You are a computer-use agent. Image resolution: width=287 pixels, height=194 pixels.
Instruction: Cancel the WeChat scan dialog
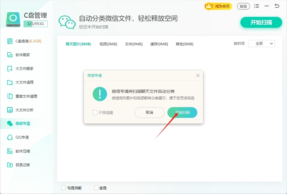point(149,113)
